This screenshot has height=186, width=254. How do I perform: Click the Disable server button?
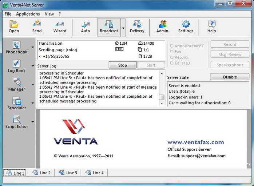(x=230, y=77)
